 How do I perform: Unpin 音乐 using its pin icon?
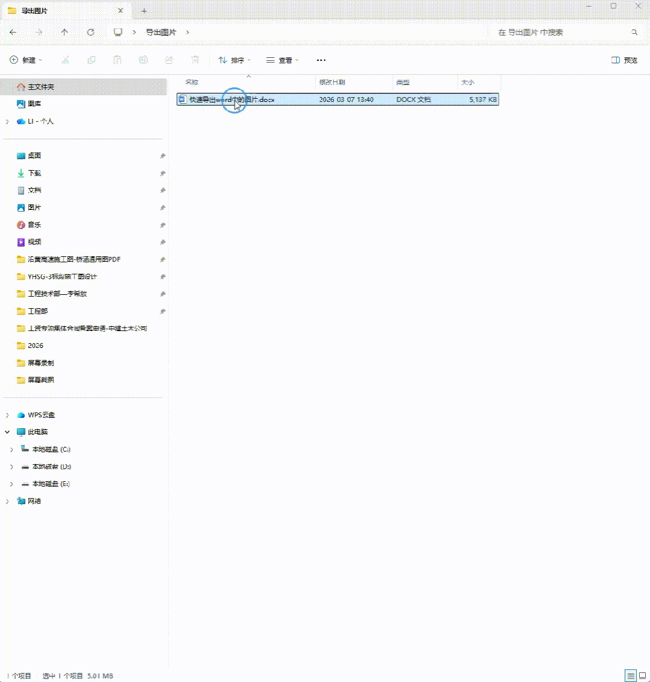[x=163, y=225]
